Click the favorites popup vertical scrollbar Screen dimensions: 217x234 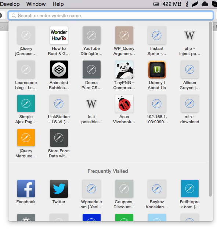[210, 109]
